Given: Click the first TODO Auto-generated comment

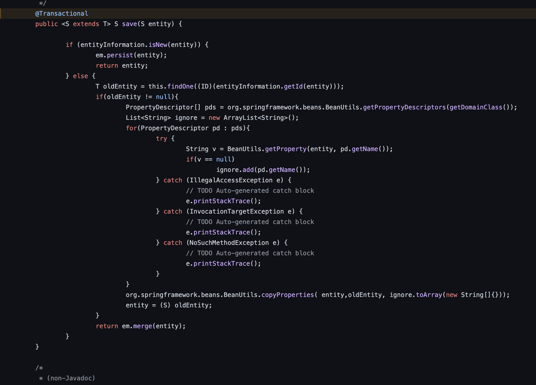Looking at the screenshot, I should 250,191.
